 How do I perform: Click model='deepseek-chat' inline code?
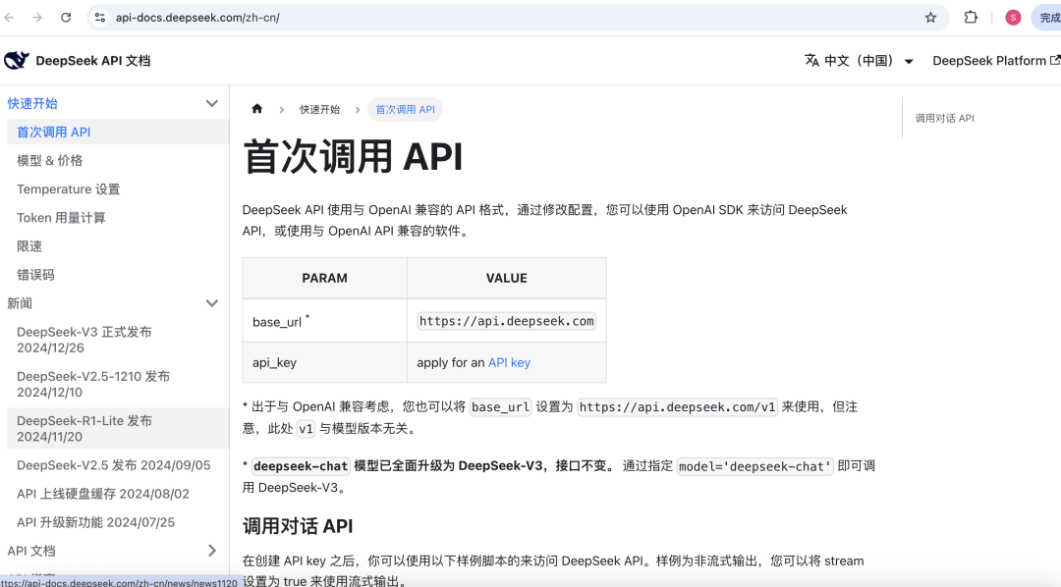tap(755, 466)
